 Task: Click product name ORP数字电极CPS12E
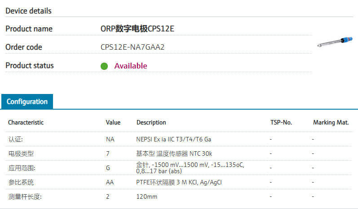(137, 29)
